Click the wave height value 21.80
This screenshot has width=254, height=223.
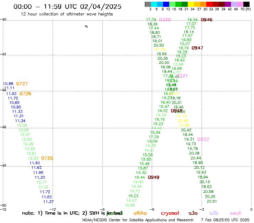[x=184, y=125]
